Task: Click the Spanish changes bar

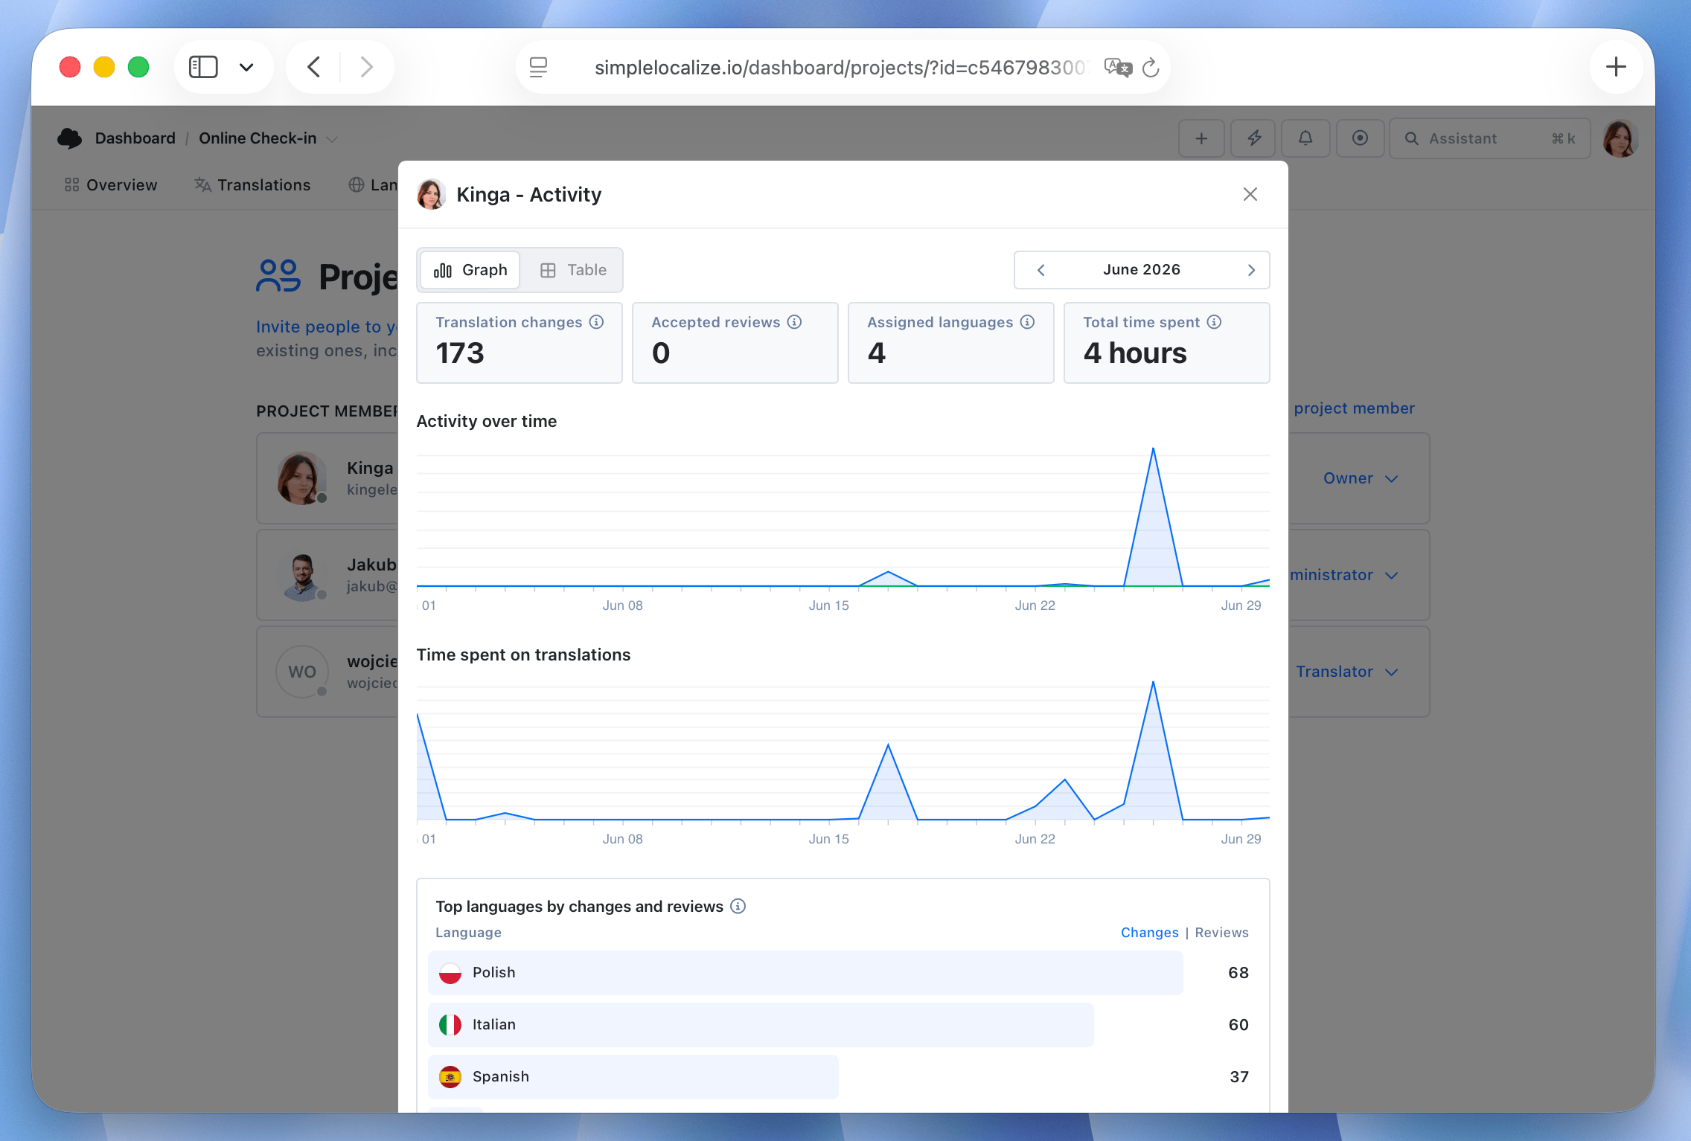Action: coord(633,1077)
